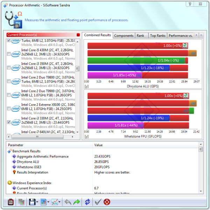The height and width of the screenshot is (210, 210).
Task: Open the Top Ranks tab
Action: [x=157, y=35]
